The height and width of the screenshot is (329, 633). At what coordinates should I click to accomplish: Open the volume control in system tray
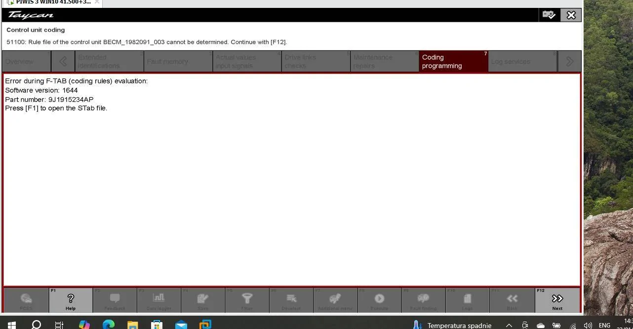click(x=588, y=326)
